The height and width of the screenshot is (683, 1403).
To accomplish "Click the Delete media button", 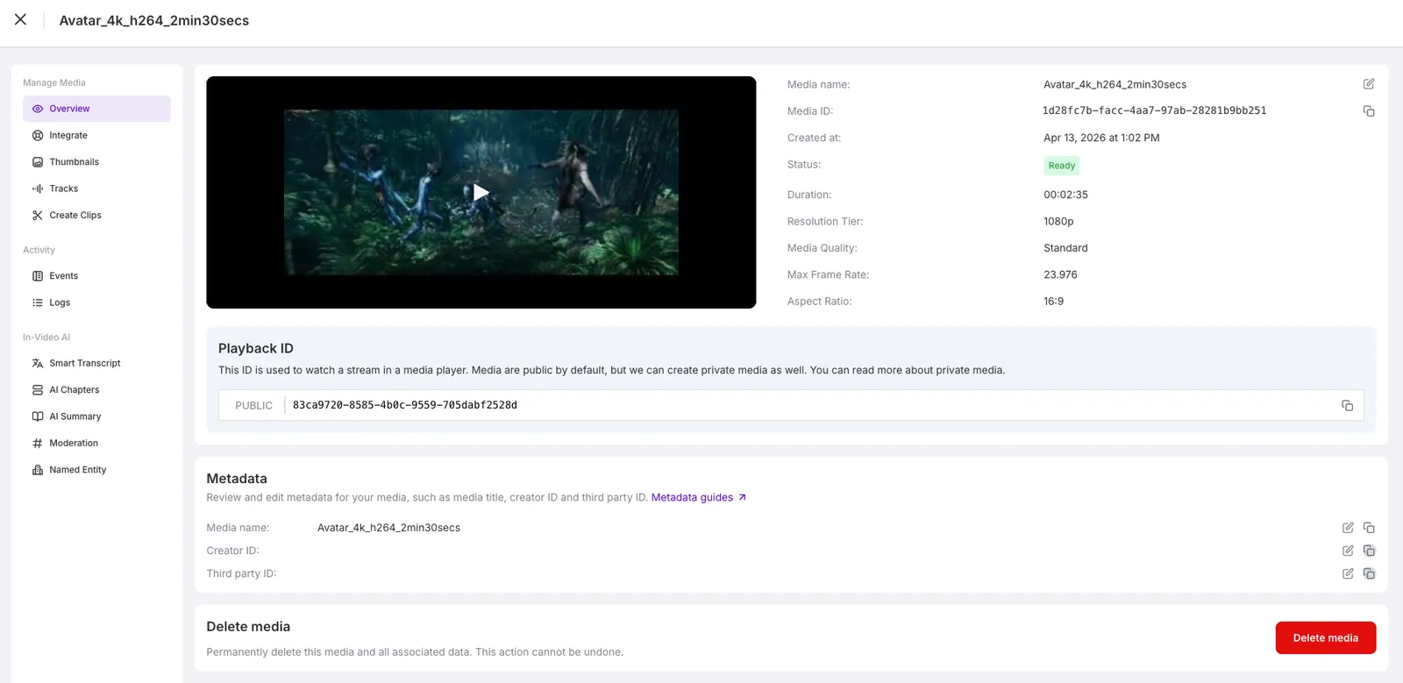I will click(x=1325, y=637).
